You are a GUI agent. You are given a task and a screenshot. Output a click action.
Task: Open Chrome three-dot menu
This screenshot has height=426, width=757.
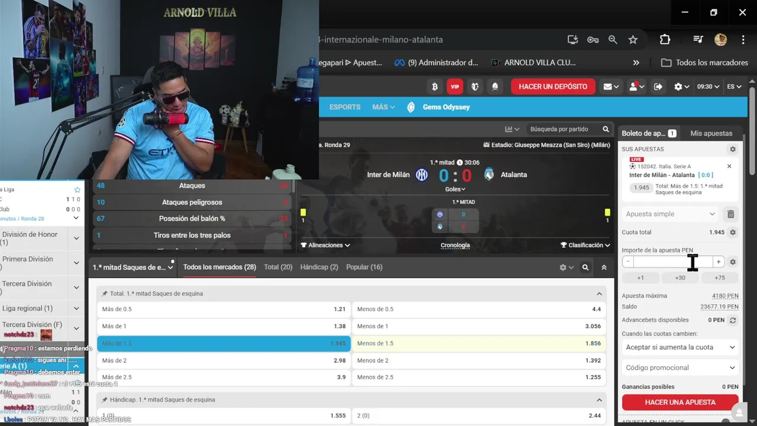tap(743, 40)
